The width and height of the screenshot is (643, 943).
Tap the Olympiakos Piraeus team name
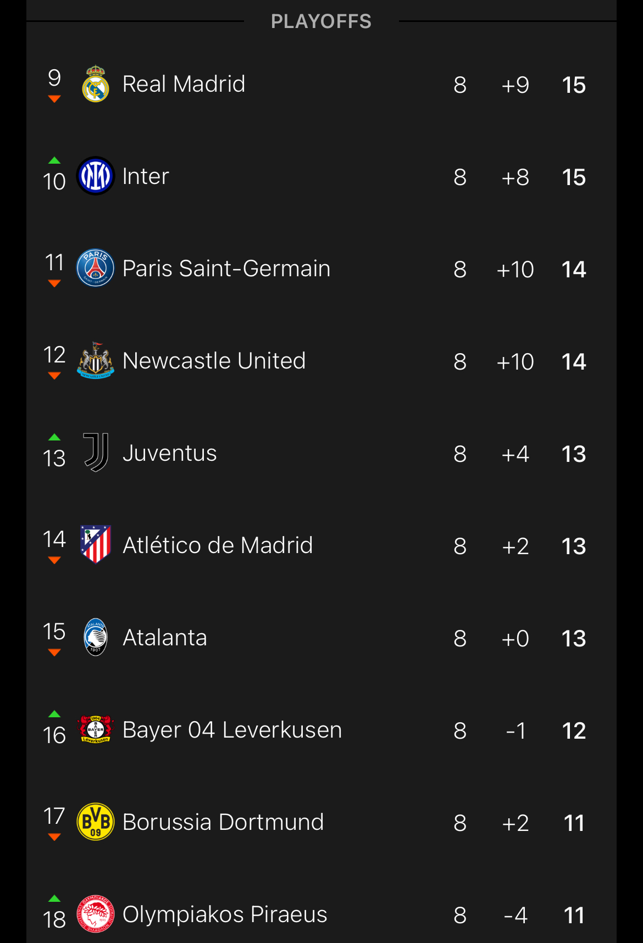(224, 914)
